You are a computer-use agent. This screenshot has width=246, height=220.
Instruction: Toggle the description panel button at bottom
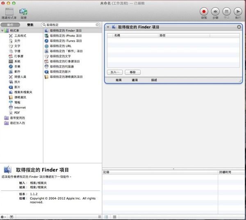click(11, 217)
